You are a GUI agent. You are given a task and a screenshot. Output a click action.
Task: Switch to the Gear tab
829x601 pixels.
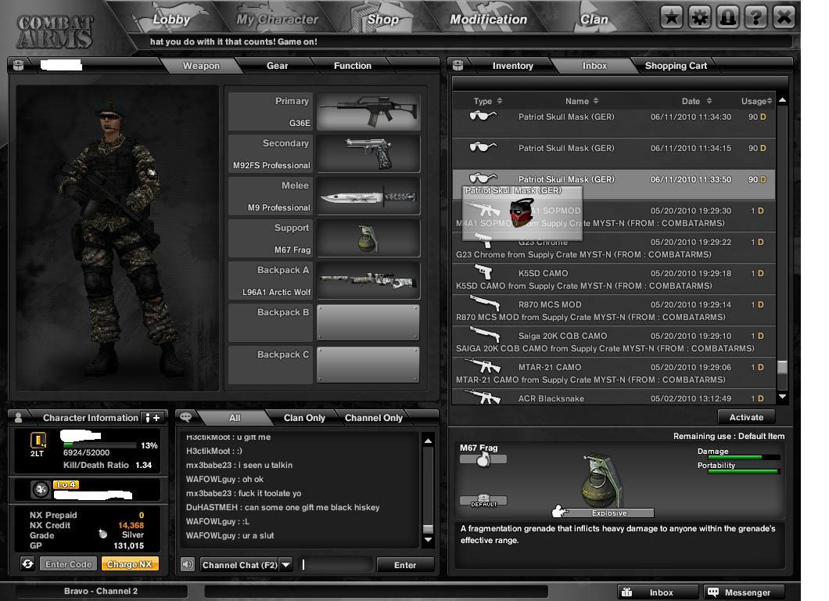pyautogui.click(x=277, y=66)
